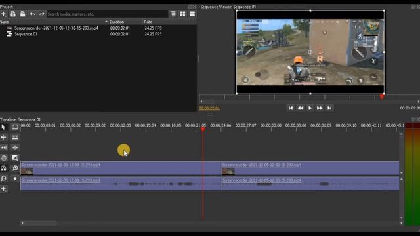Zoom in on the timeline
This screenshot has width=420, height=236.
(15, 168)
